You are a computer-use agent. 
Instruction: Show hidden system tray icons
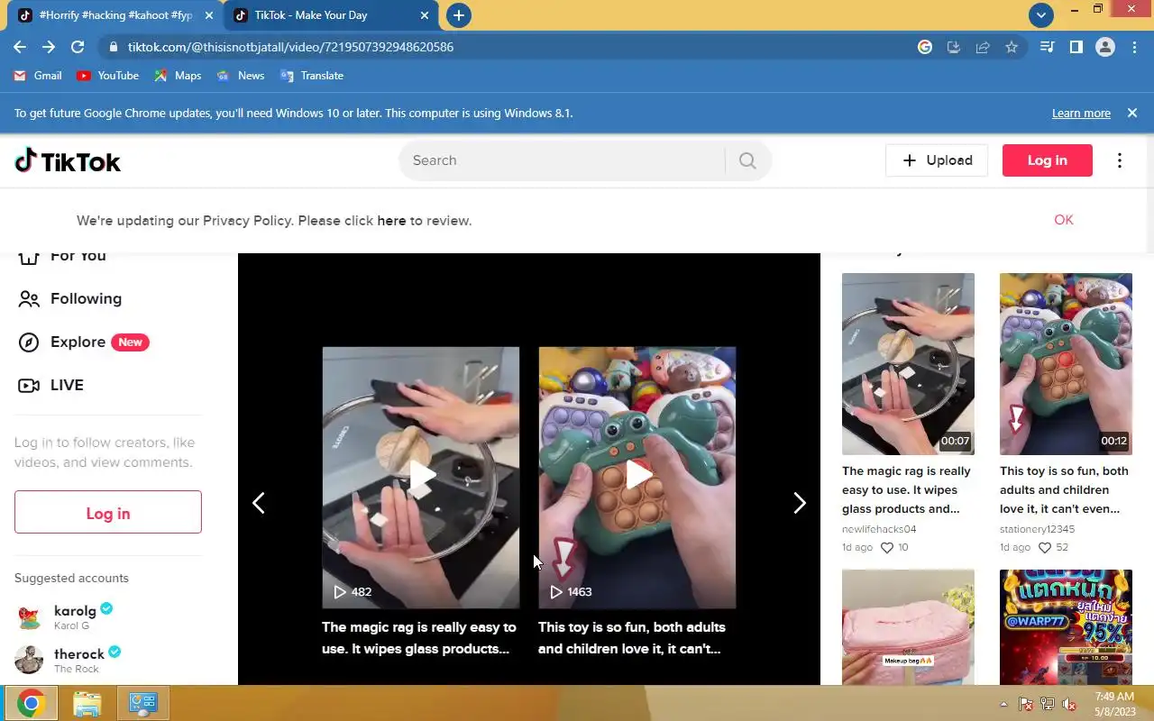pyautogui.click(x=1003, y=704)
